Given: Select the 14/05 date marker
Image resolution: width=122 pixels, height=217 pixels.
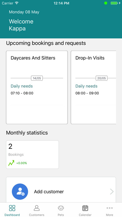Looking at the screenshot, I should tap(37, 78).
